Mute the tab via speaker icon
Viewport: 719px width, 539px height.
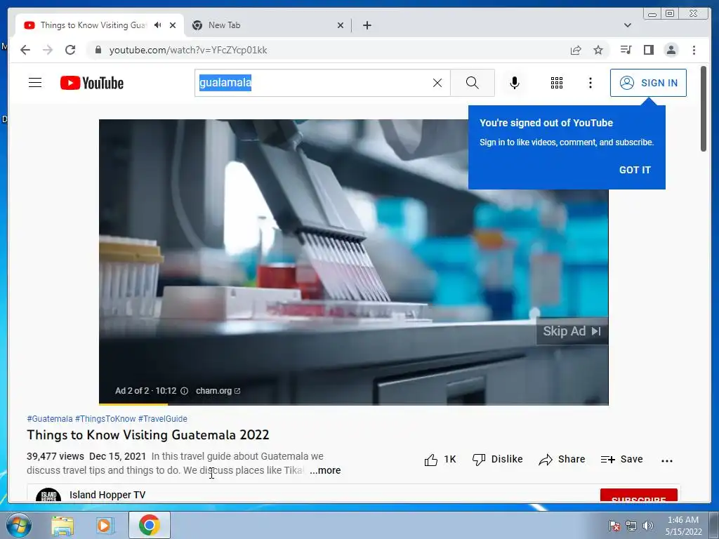point(158,25)
